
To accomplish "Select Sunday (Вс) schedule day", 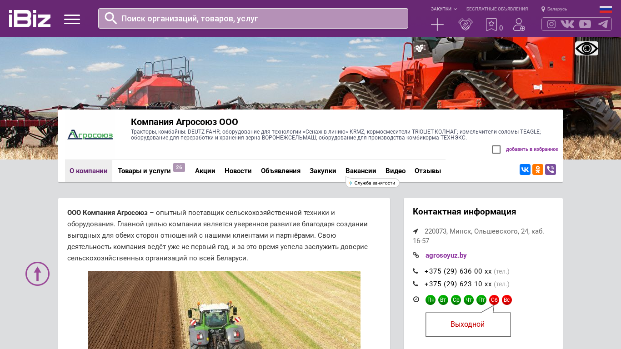I will pos(507,300).
